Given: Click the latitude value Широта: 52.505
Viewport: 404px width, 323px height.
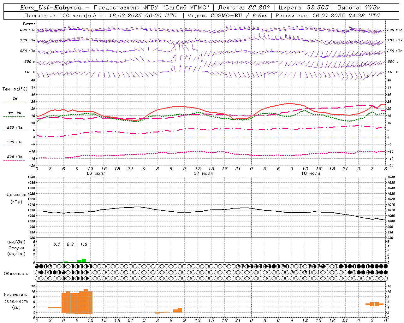Looking at the screenshot, I should [304, 8].
